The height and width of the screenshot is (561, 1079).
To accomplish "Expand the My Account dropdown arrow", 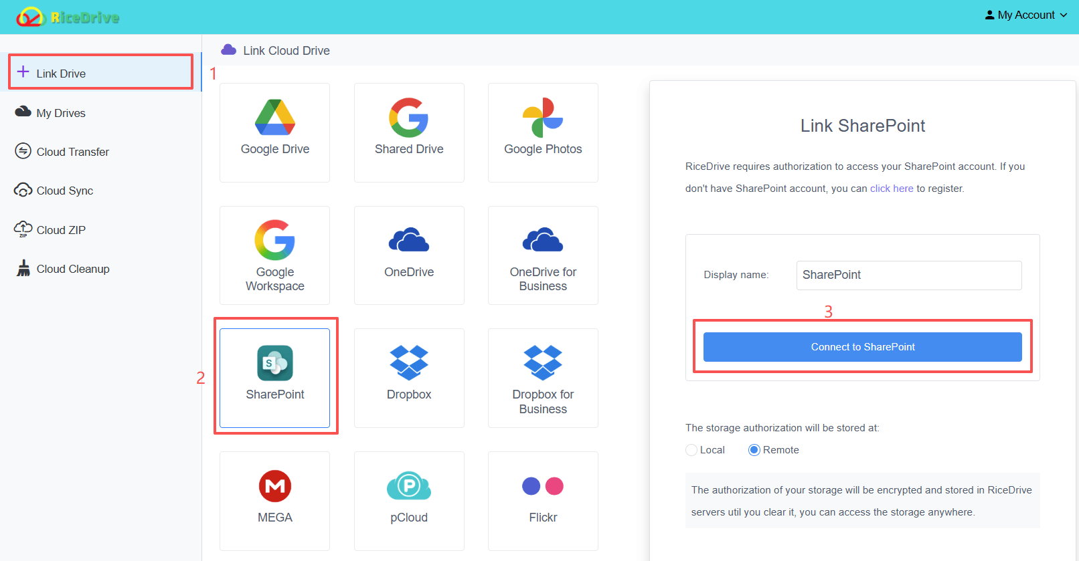I will tap(1064, 15).
